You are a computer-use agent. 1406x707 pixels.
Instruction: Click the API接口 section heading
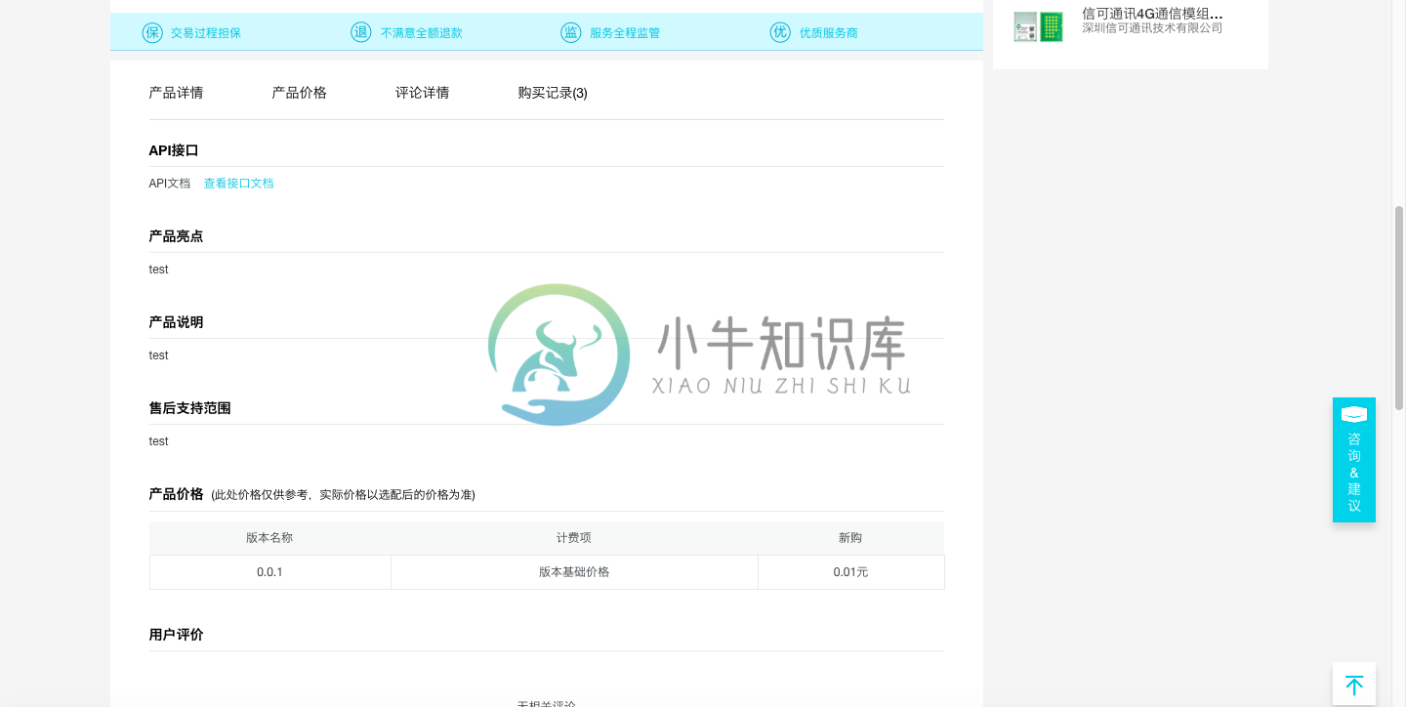174,150
